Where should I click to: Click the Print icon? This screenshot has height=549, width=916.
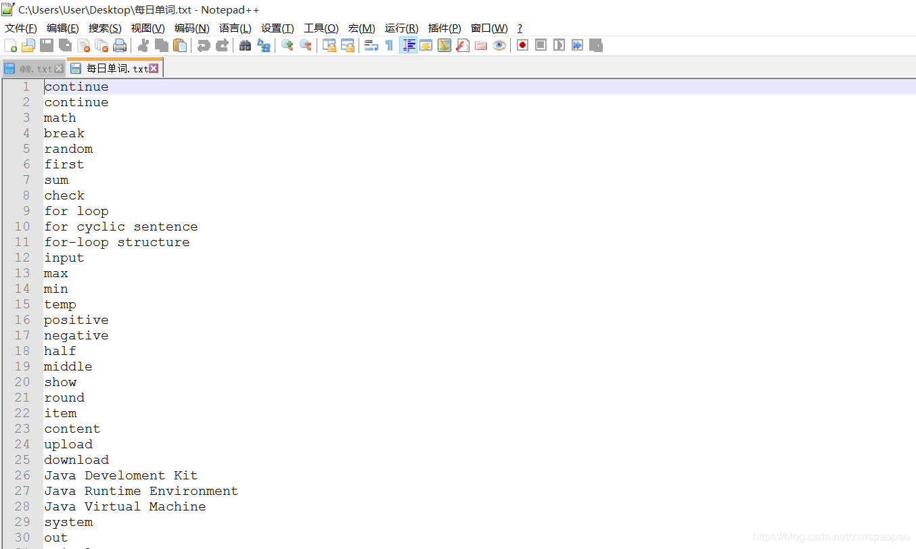[120, 45]
